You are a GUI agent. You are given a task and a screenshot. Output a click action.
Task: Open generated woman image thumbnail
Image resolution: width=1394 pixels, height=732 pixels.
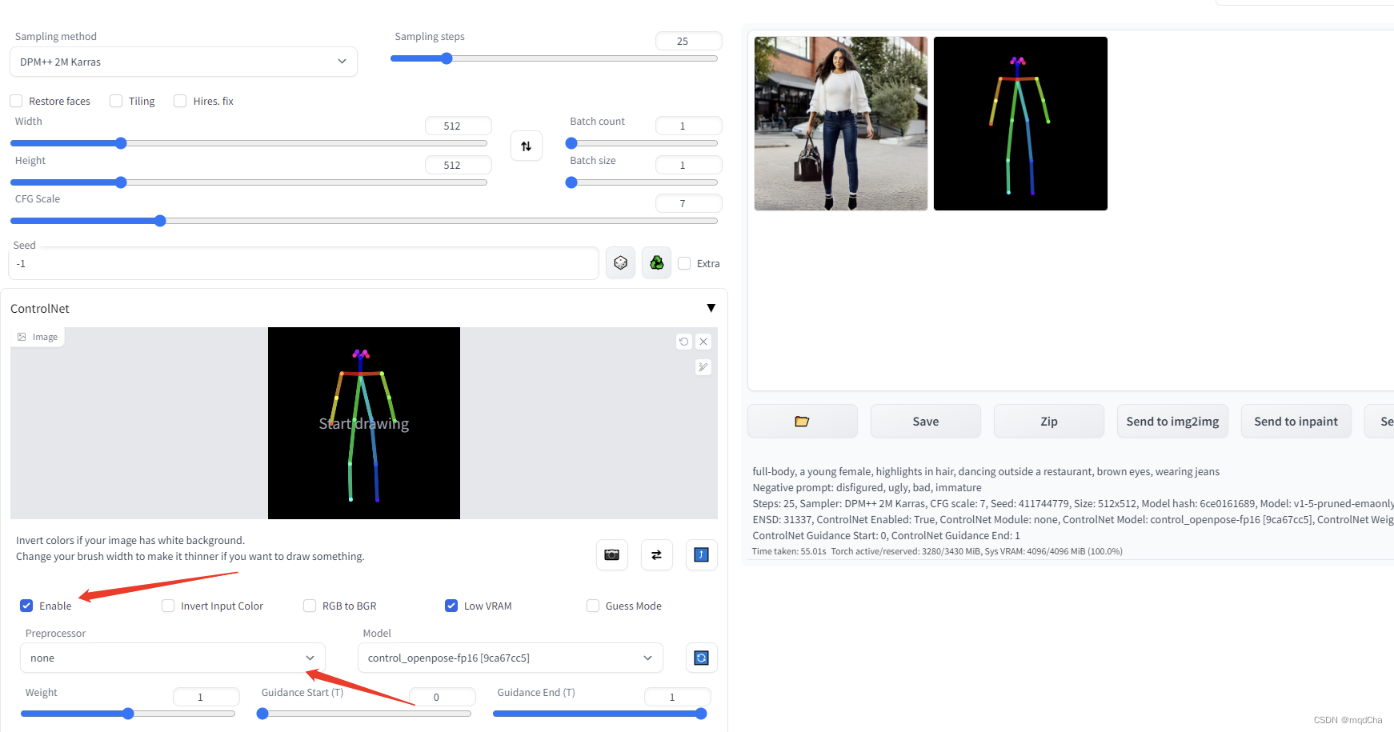pos(841,123)
